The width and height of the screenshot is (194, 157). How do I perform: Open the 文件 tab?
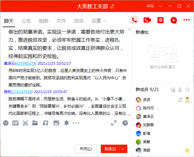(61, 21)
